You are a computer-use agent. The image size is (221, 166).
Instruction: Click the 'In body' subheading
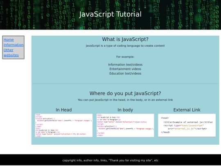[x=125, y=110]
